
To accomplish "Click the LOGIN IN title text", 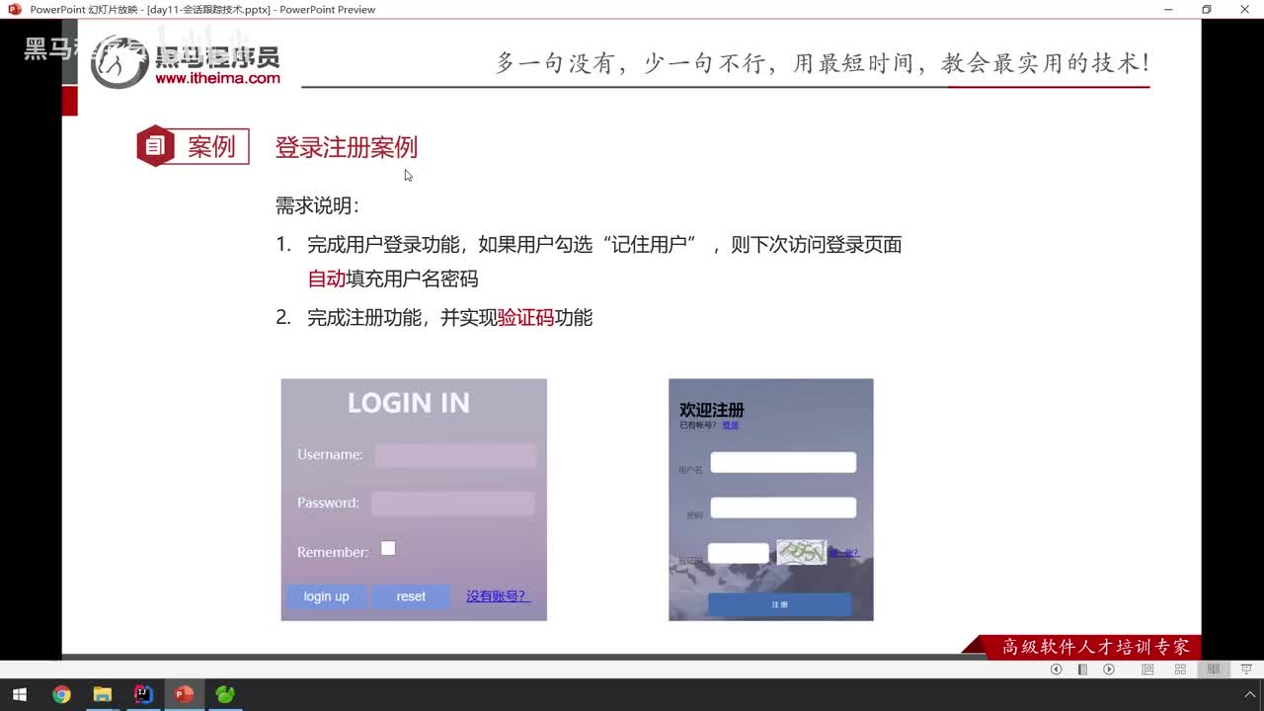I will pos(409,403).
